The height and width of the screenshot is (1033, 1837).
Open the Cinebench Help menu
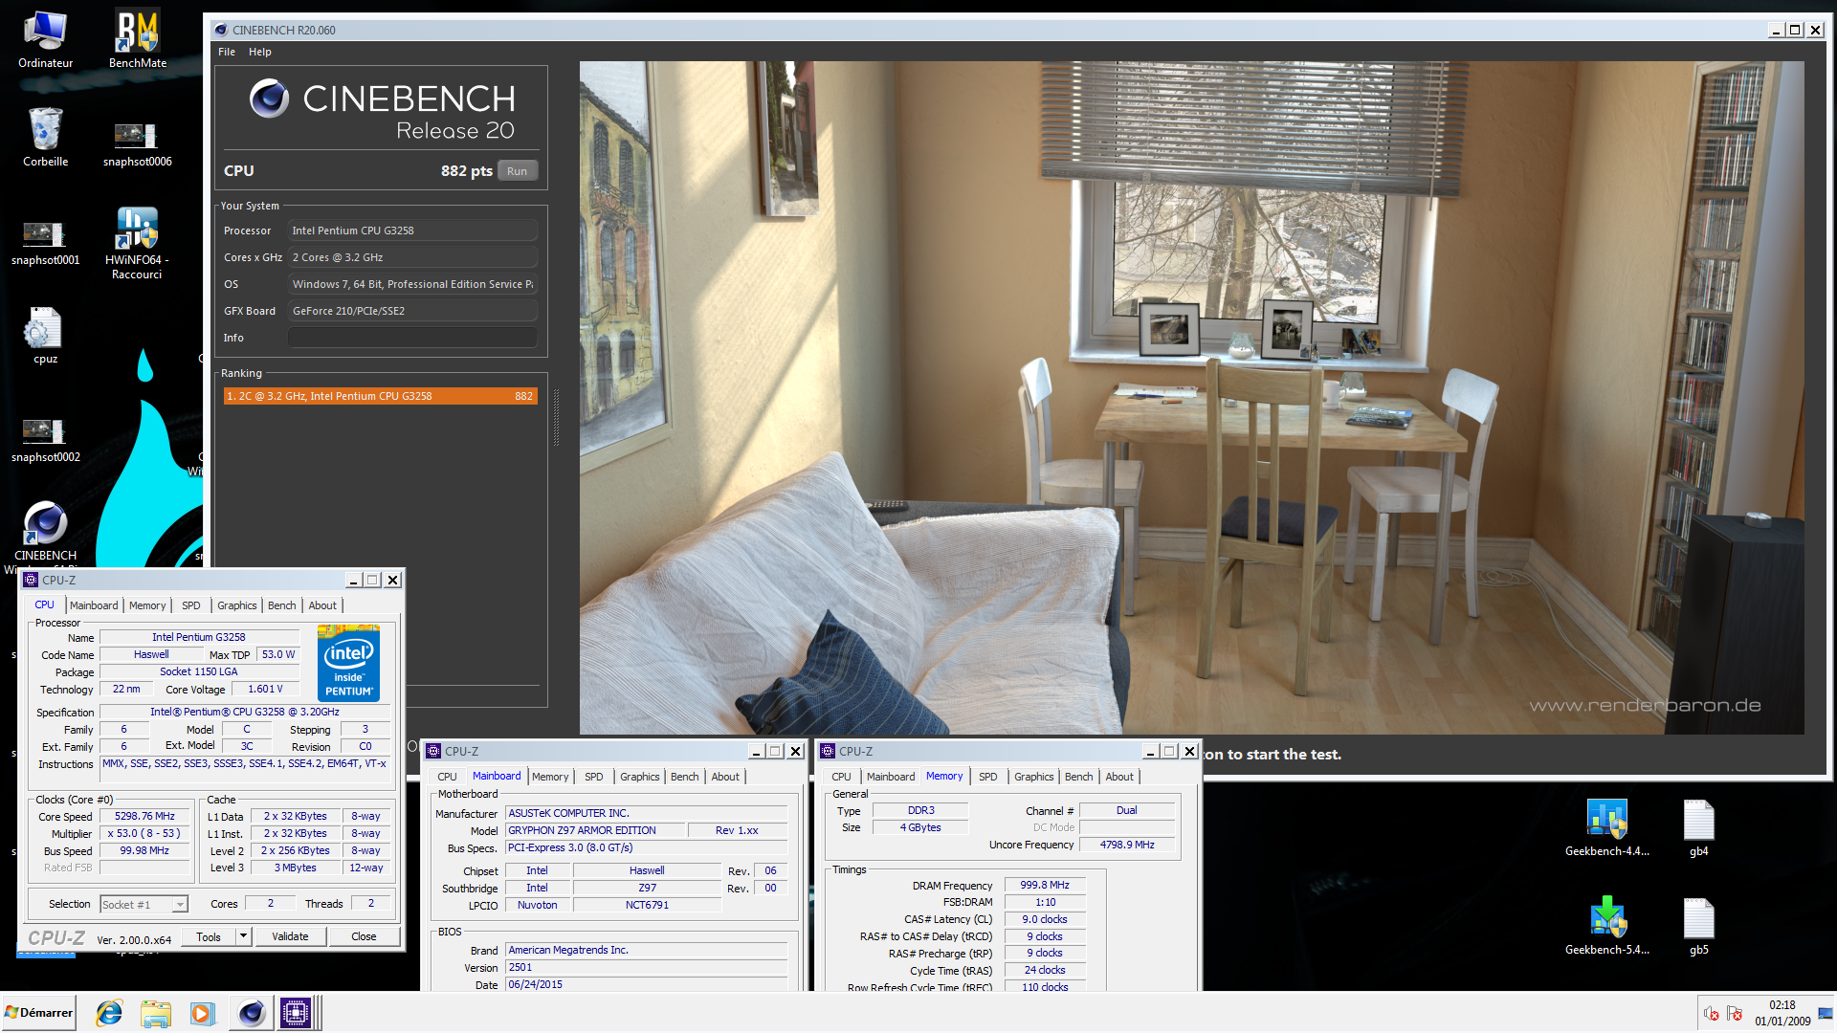(260, 52)
